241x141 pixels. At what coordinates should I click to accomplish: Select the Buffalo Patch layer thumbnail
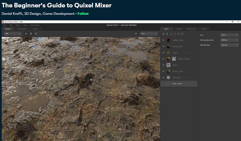click(168, 40)
